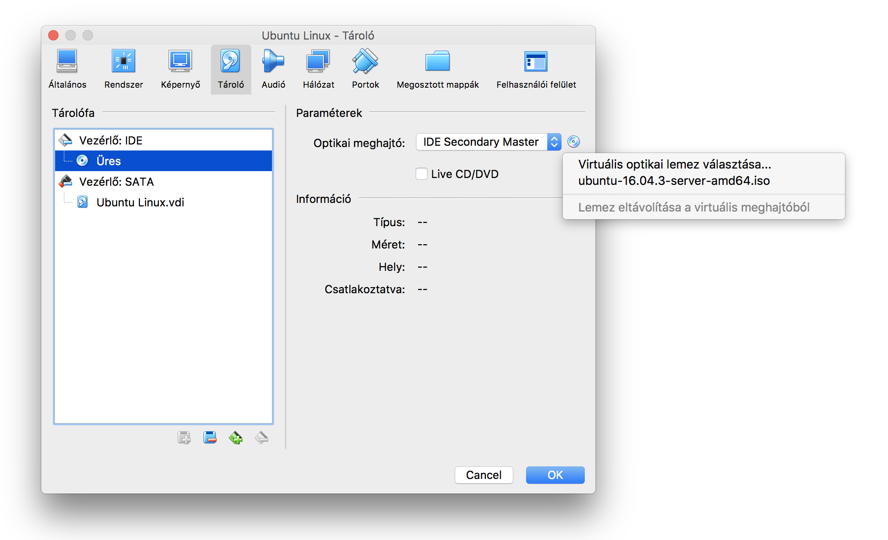Switch to the Képernyő settings
The width and height of the screenshot is (888, 540).
click(x=180, y=69)
